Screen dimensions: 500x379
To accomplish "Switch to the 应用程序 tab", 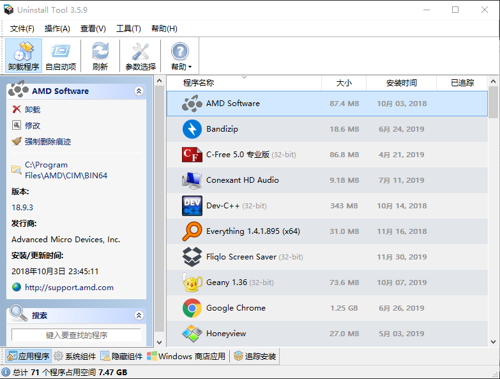I will [29, 356].
